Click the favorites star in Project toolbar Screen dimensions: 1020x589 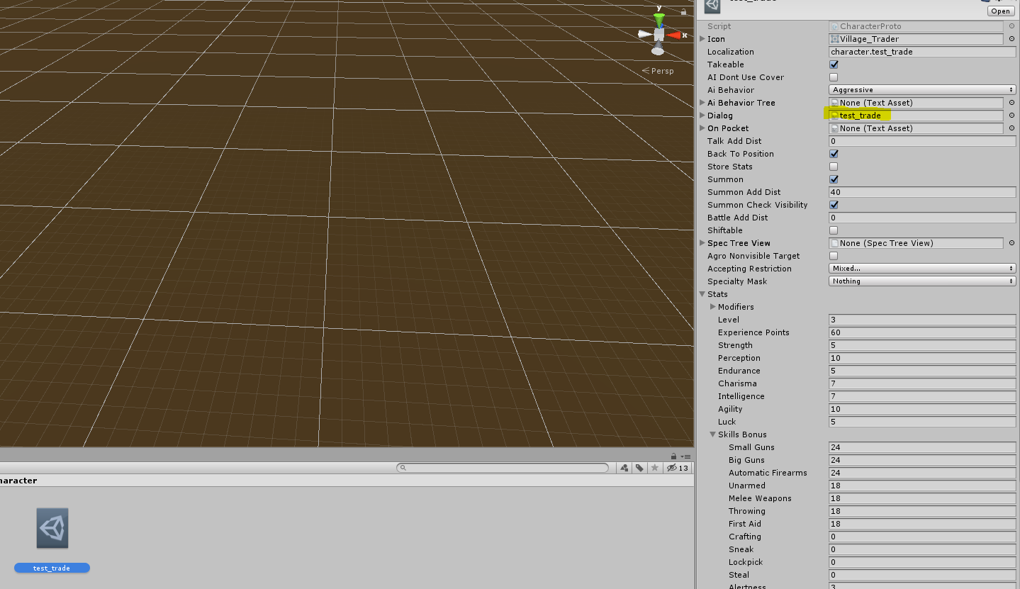[x=654, y=468]
